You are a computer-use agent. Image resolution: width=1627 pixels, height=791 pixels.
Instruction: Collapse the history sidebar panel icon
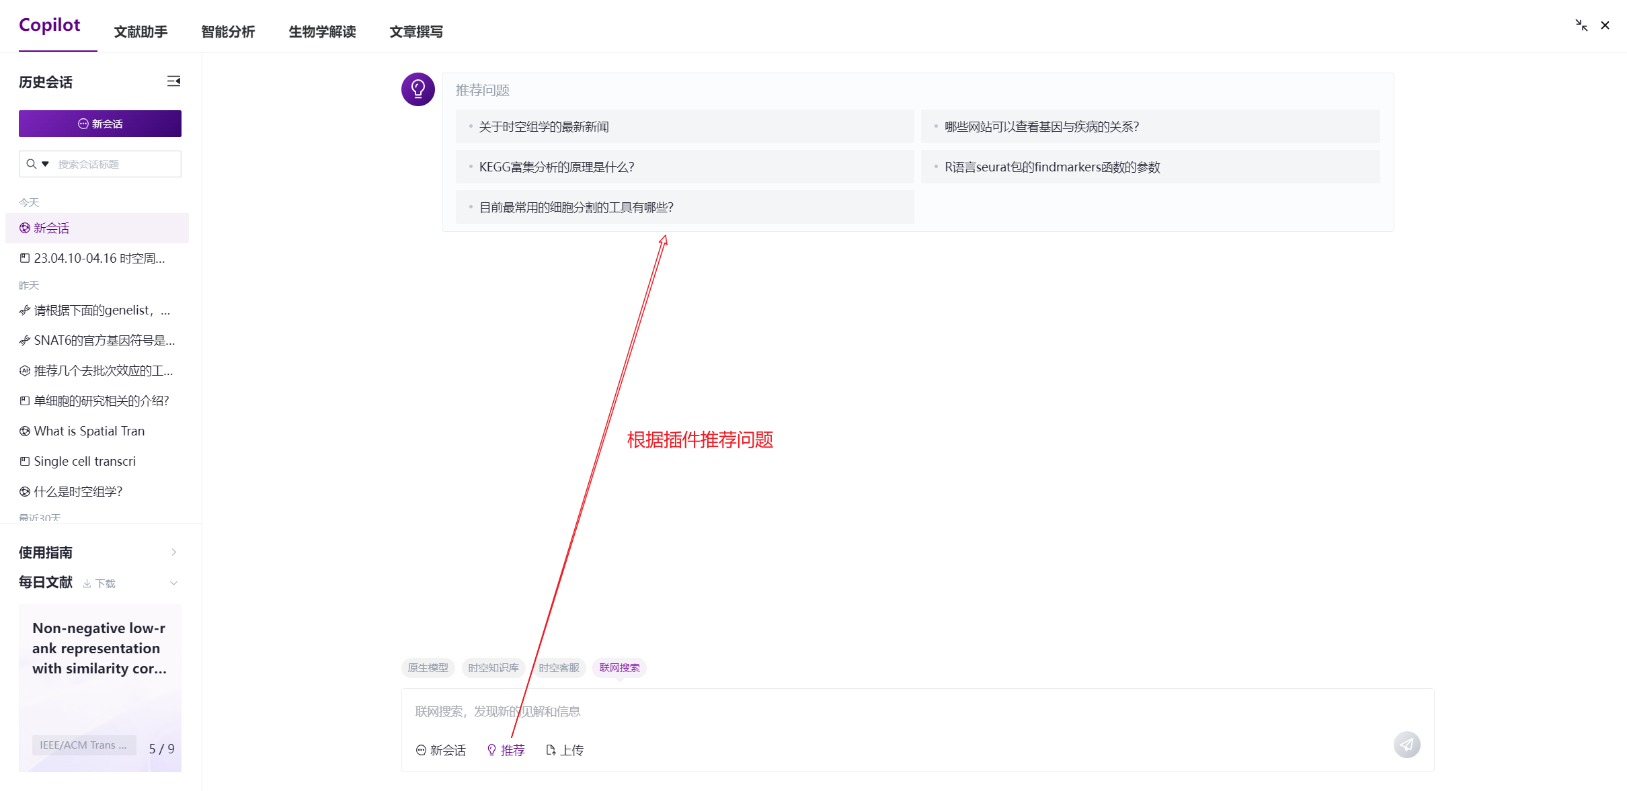tap(173, 81)
